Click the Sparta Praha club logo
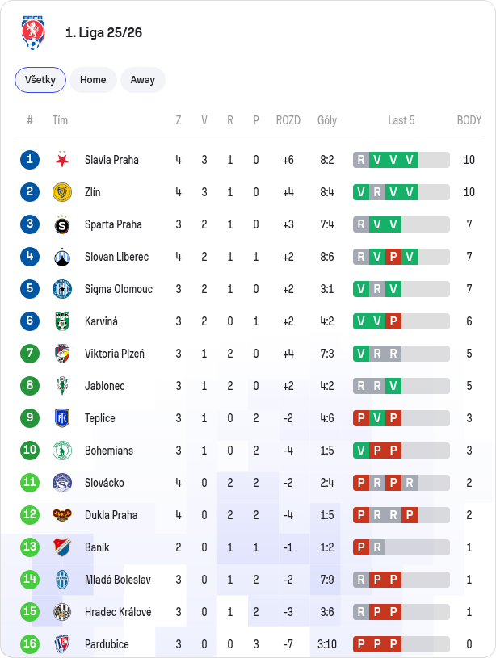The image size is (496, 658). 62,225
